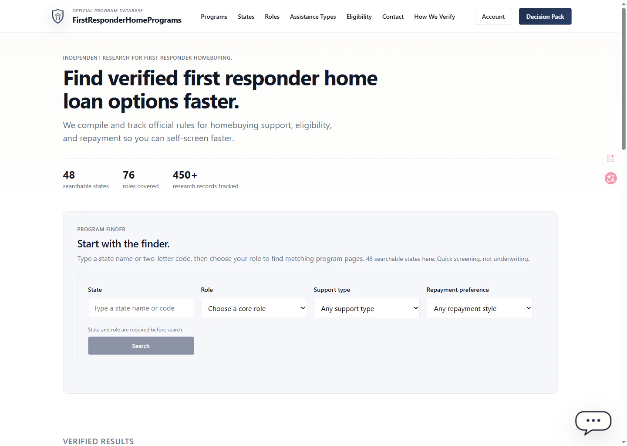This screenshot has width=627, height=446.
Task: Open the grid apps widget on right edge
Action: tap(610, 158)
